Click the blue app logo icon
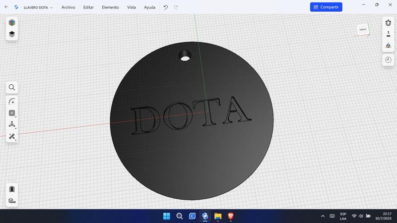This screenshot has height=223, width=397. [16, 7]
